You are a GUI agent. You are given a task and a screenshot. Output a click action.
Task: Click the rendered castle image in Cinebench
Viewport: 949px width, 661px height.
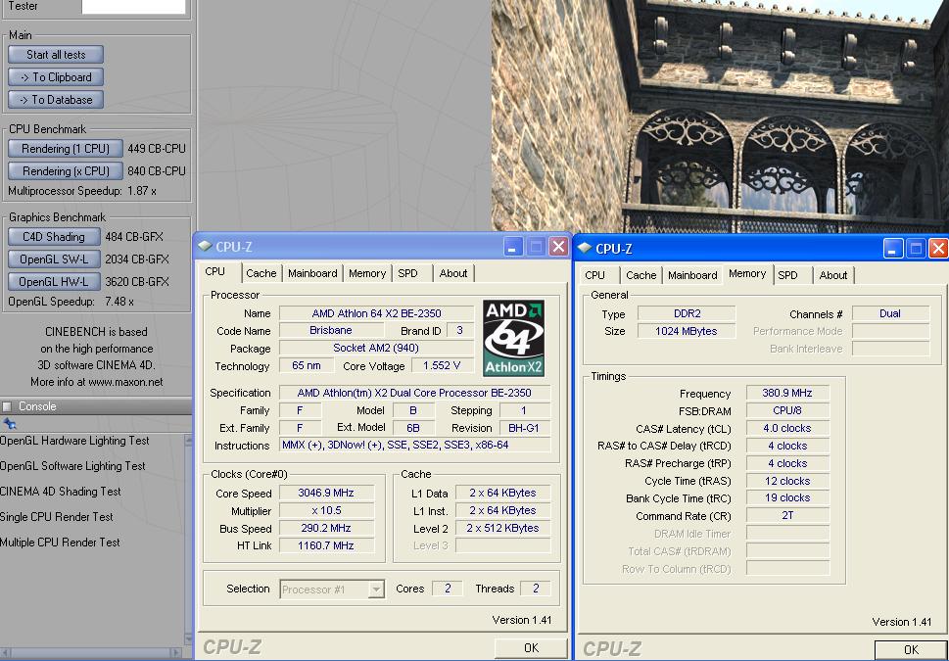pos(720,117)
